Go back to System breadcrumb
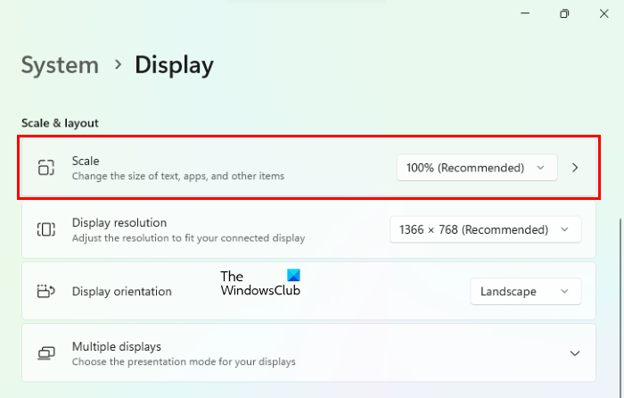Viewport: 624px width, 398px height. [60, 65]
